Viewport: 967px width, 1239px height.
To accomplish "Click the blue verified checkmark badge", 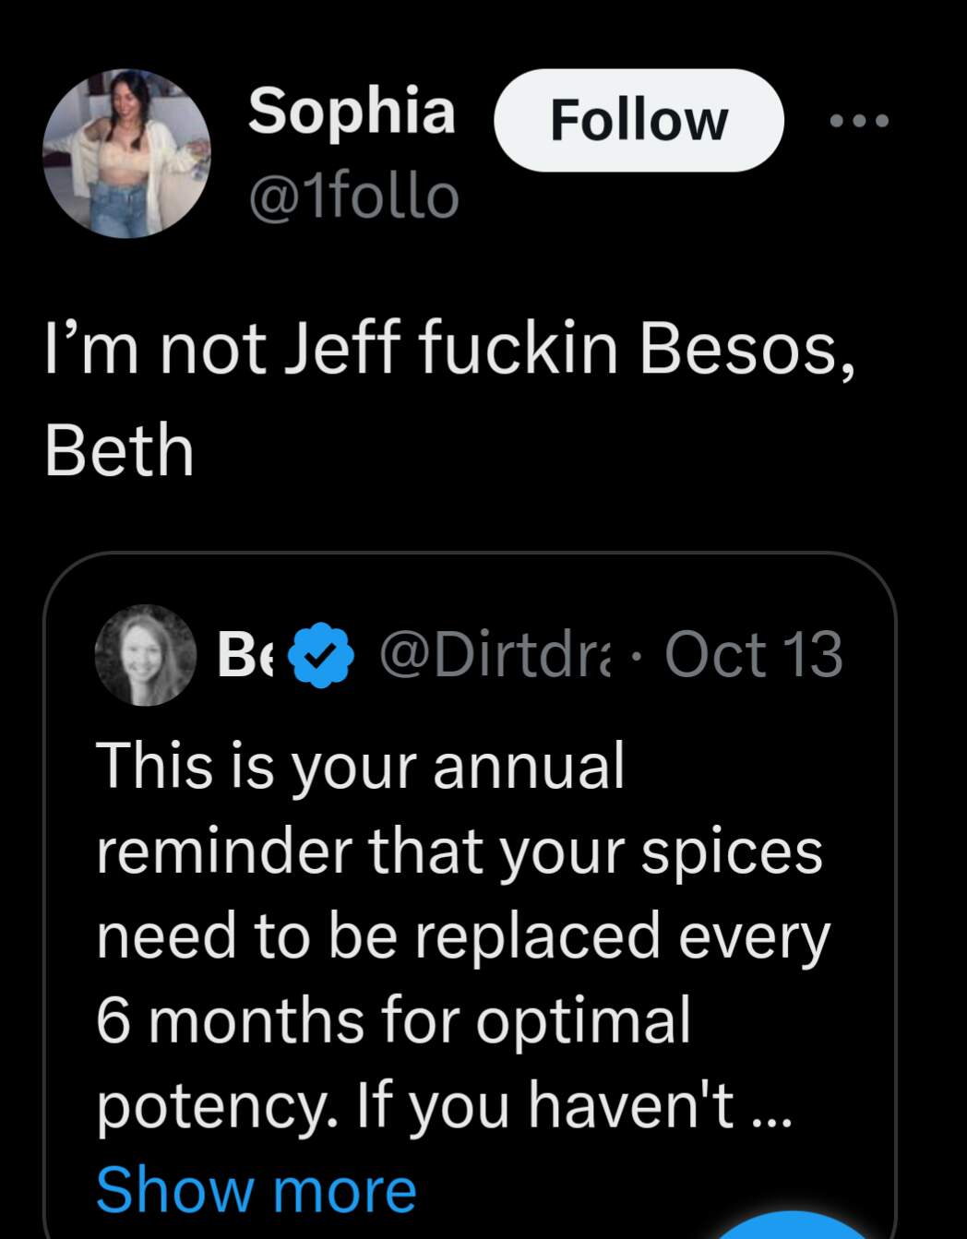I will tap(321, 655).
